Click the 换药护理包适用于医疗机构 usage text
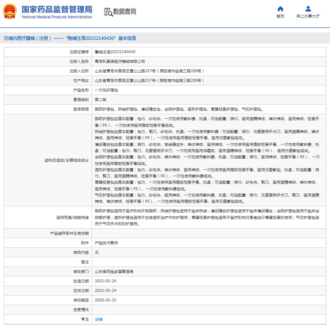This screenshot has width=330, height=328. [207, 217]
